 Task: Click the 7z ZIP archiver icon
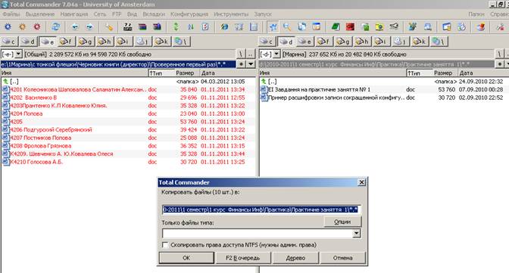[128, 27]
